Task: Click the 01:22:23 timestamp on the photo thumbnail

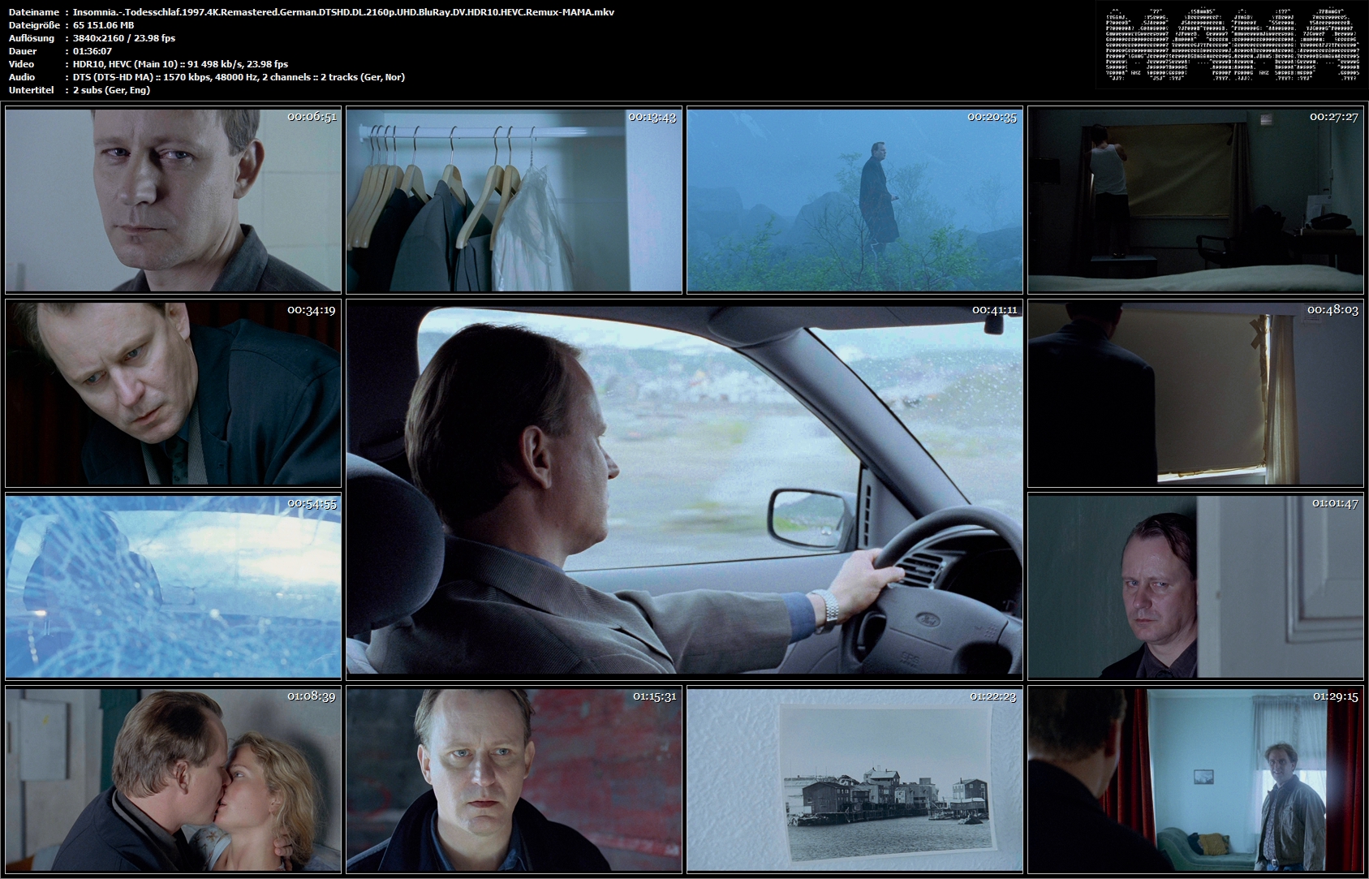Action: 992,696
